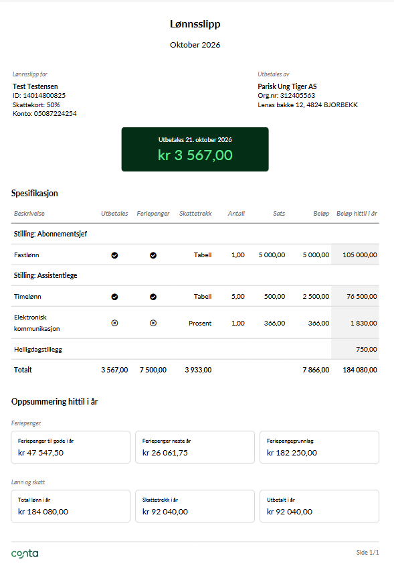This screenshot has width=394, height=564.
Task: Click the Beløp column header
Action: click(321, 213)
